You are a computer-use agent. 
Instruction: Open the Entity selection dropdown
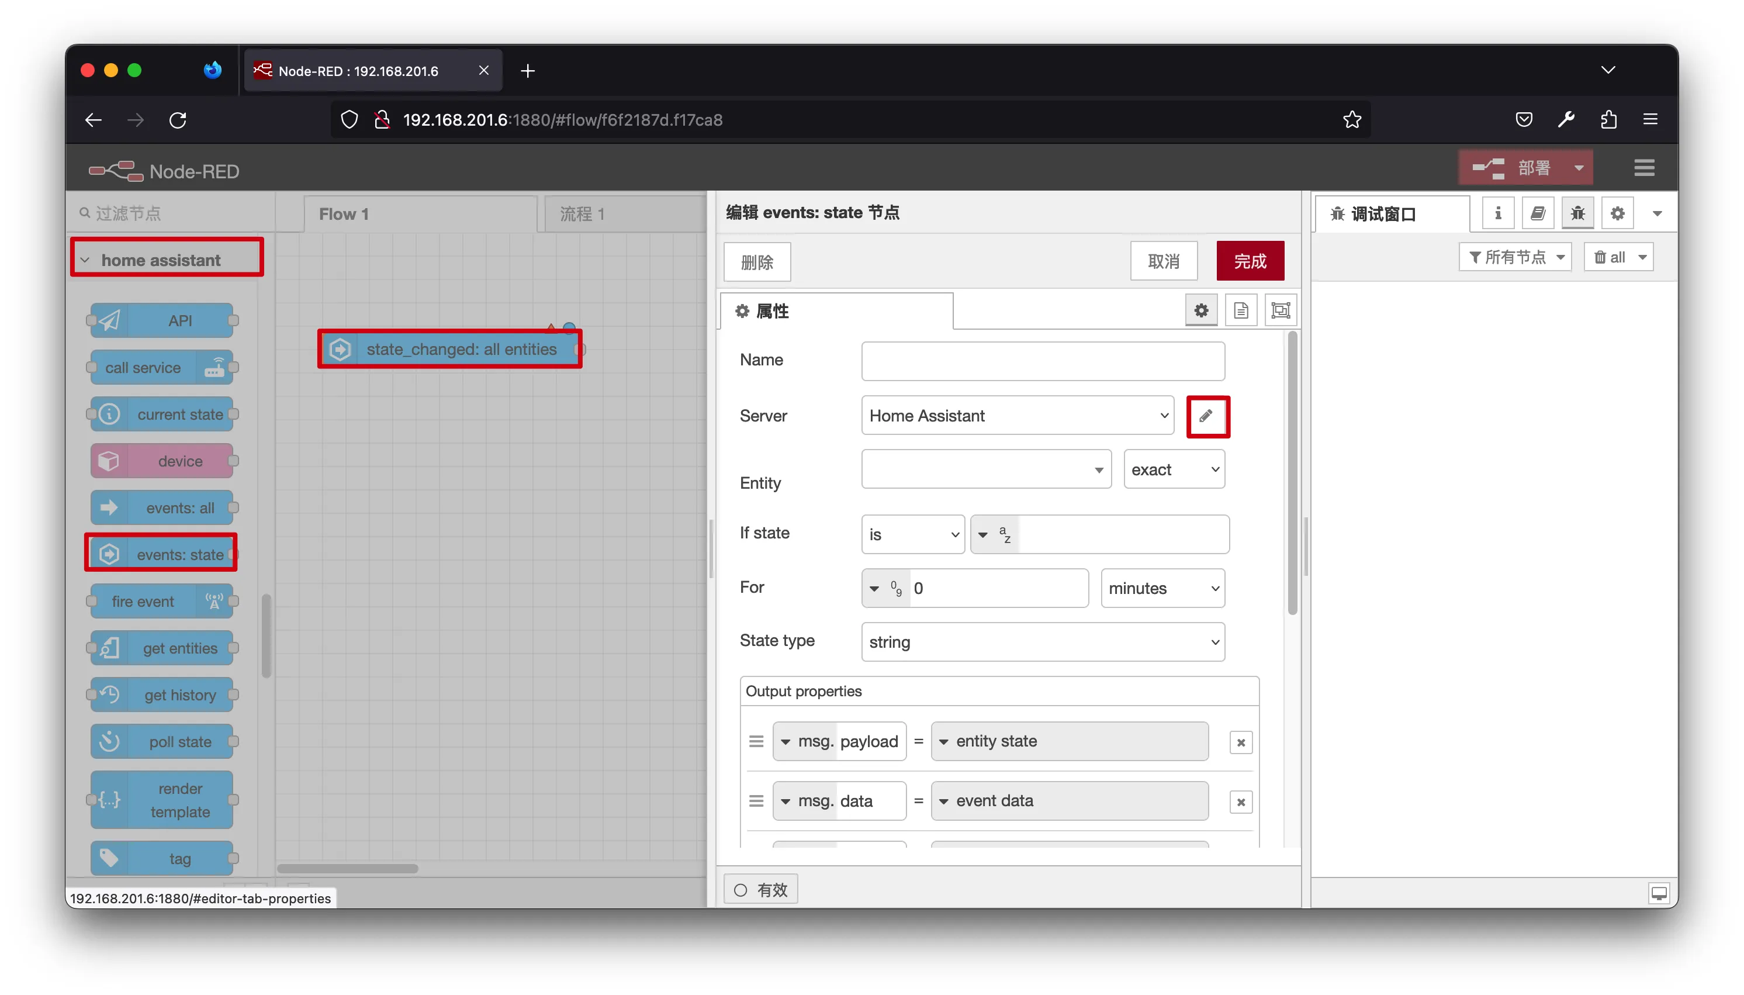click(986, 469)
